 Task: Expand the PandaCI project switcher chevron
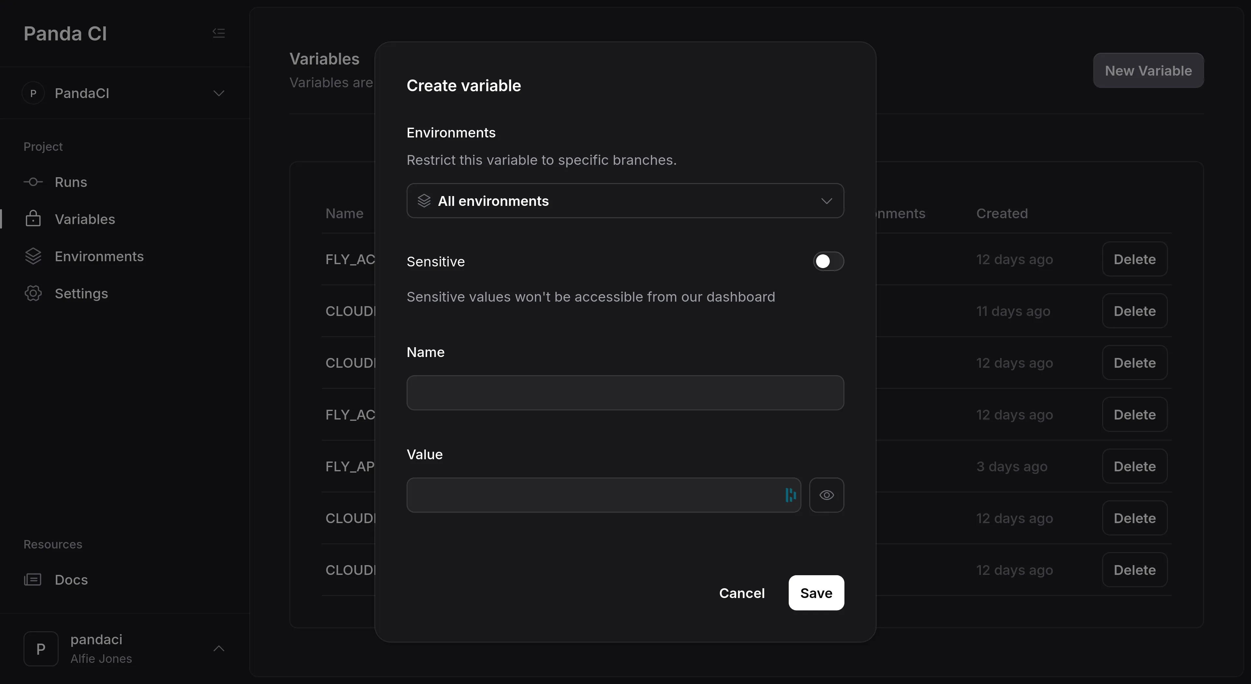tap(219, 93)
